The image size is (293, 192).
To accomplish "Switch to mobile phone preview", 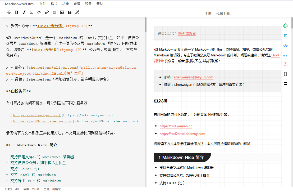I will (x=285, y=74).
